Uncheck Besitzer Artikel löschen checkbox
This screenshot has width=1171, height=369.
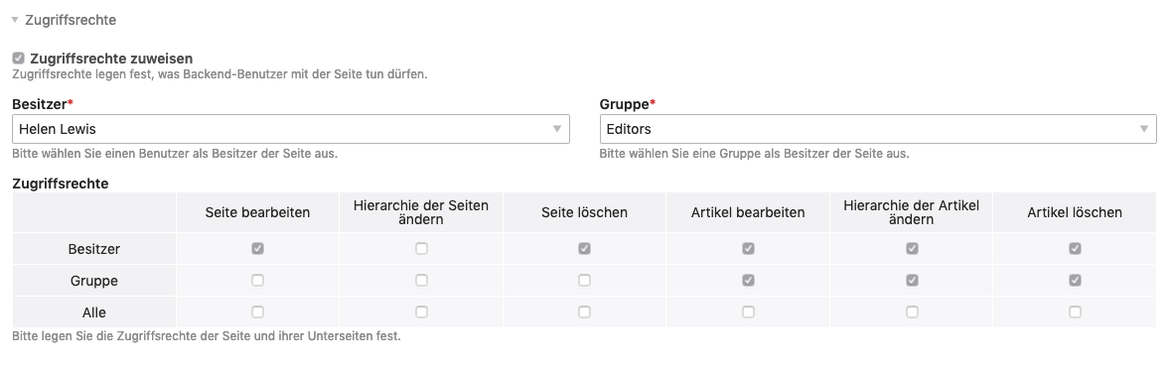(1075, 248)
